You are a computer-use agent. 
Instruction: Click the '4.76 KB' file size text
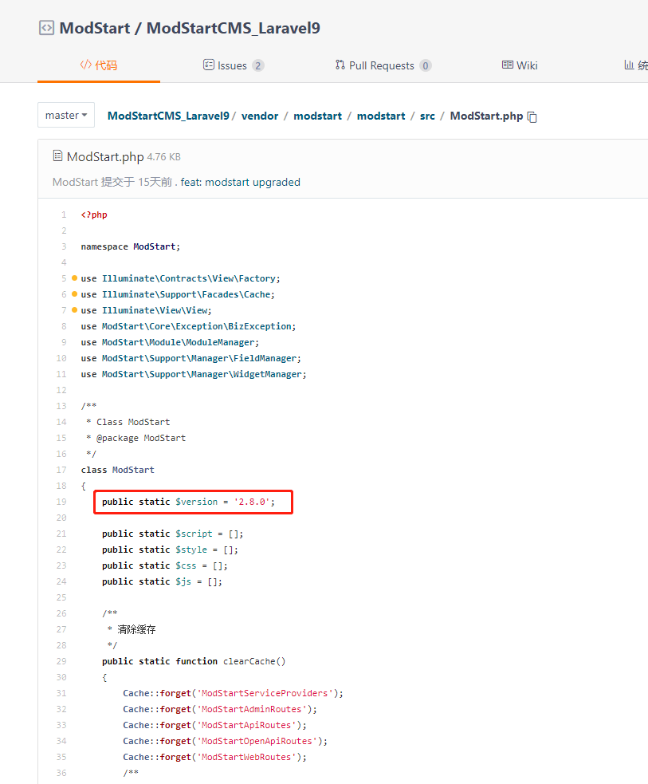coord(164,157)
